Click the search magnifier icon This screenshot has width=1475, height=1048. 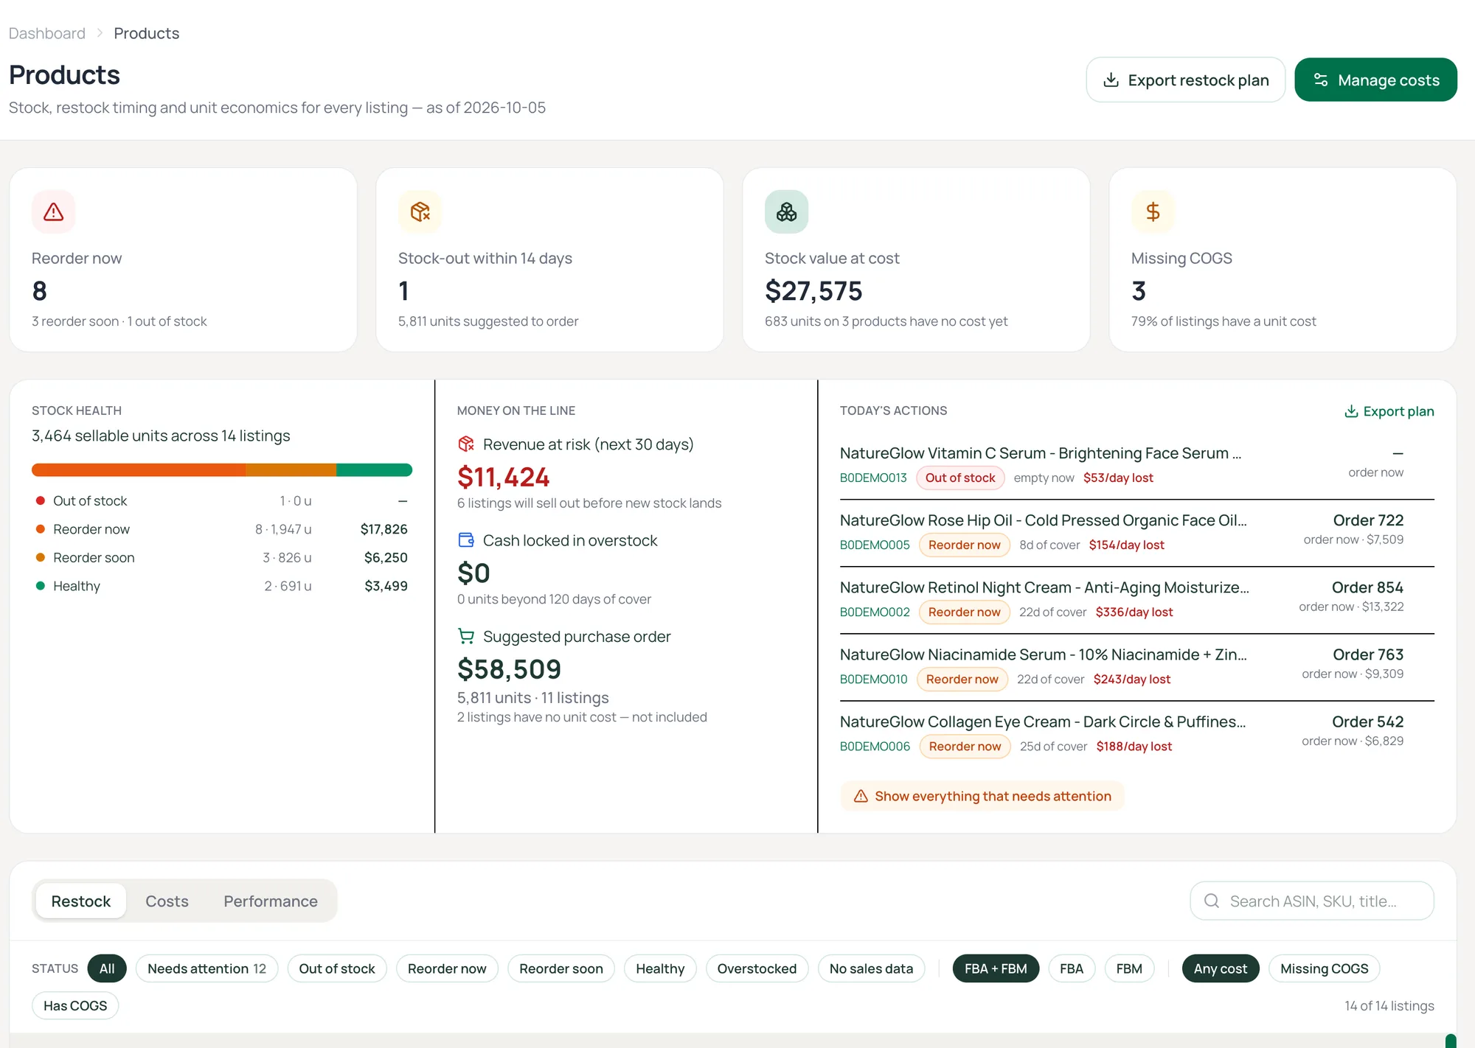1212,901
